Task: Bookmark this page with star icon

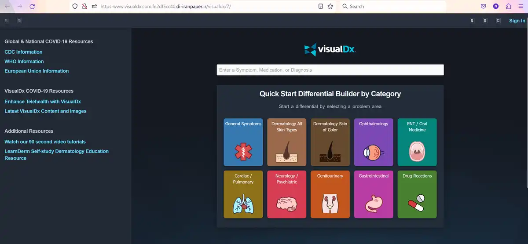Action: tap(330, 7)
